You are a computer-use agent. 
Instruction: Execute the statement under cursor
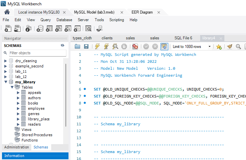(106, 46)
